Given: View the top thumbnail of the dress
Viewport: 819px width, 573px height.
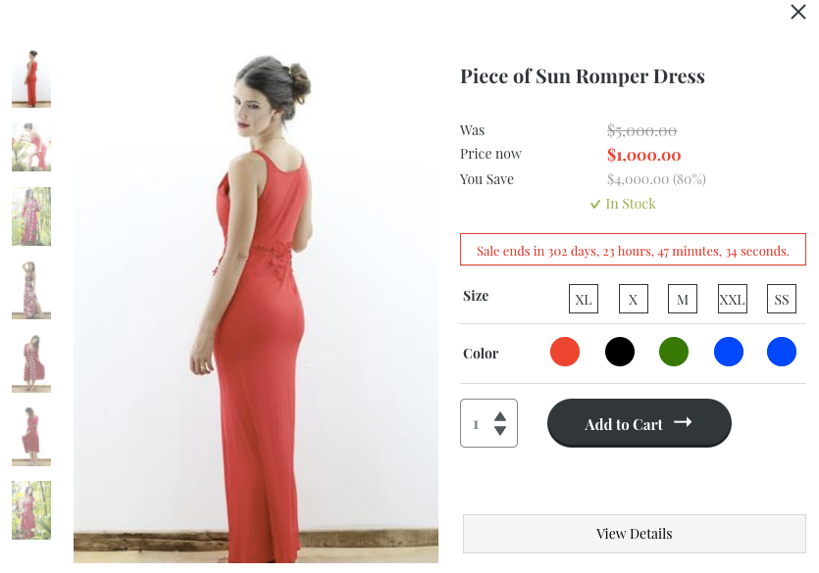Looking at the screenshot, I should point(30,77).
